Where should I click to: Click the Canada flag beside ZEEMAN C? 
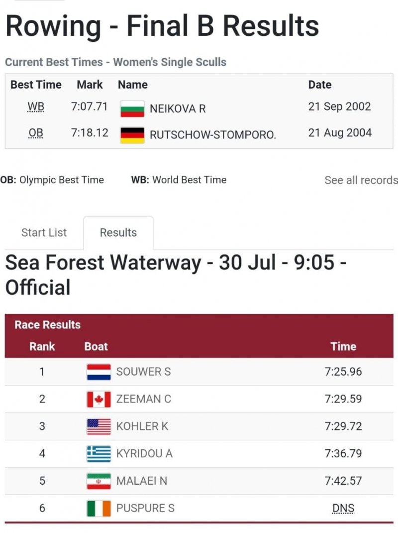tap(99, 399)
